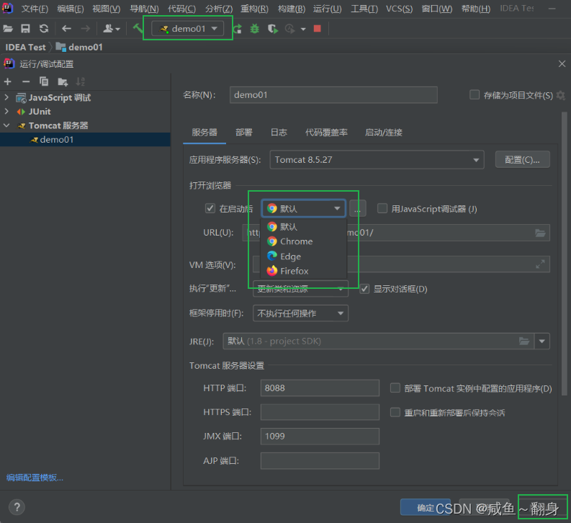The image size is (571, 523).
Task: Select Chrome from browser list
Action: point(303,241)
